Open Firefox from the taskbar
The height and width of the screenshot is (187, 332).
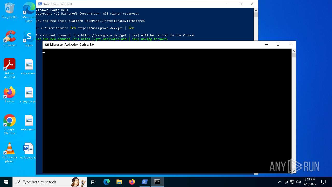[132, 182]
